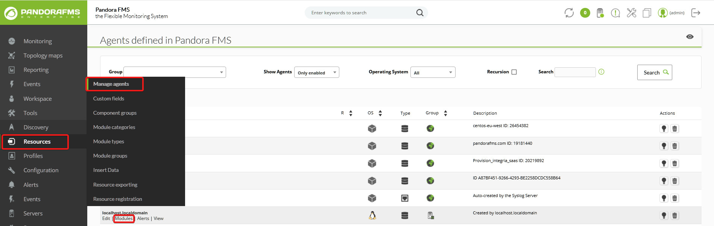Screen dimensions: 714x226
Task: Select Manage agents in the submenu
Action: (111, 84)
